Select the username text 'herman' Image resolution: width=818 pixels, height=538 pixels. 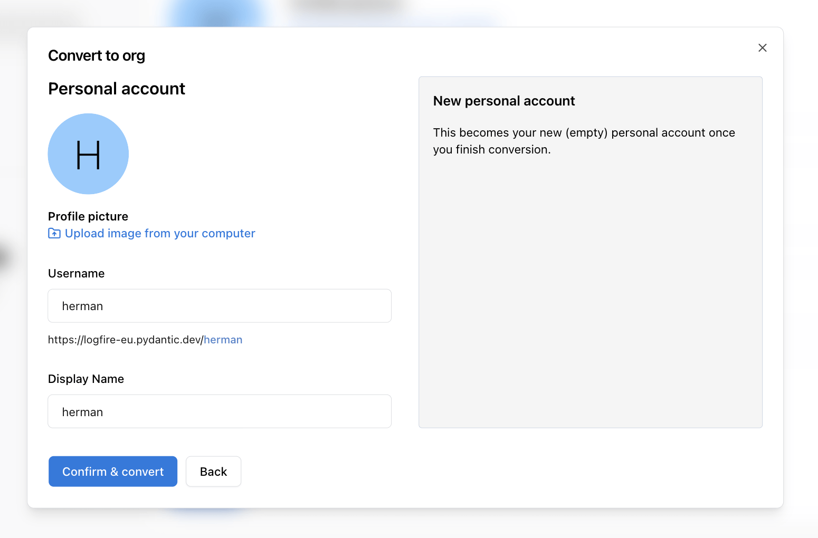pos(82,306)
